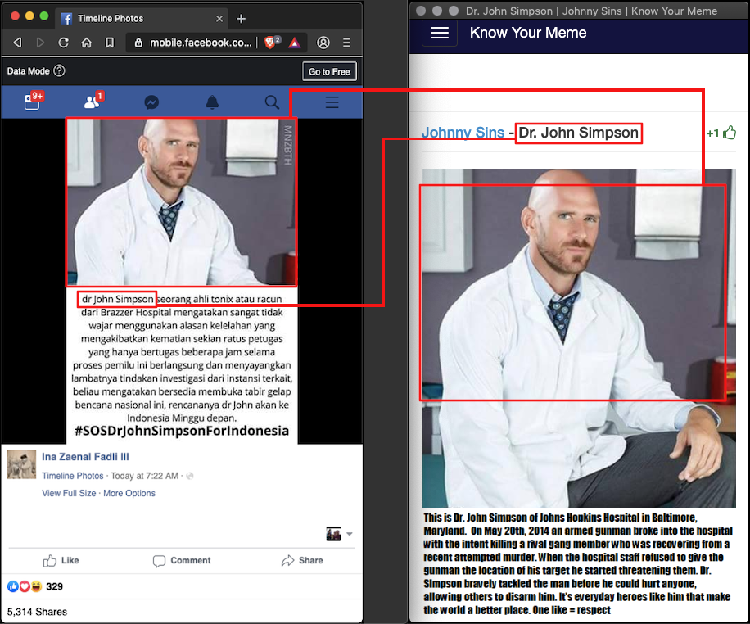Open the Messenger icon
This screenshot has height=624, width=750.
[151, 102]
